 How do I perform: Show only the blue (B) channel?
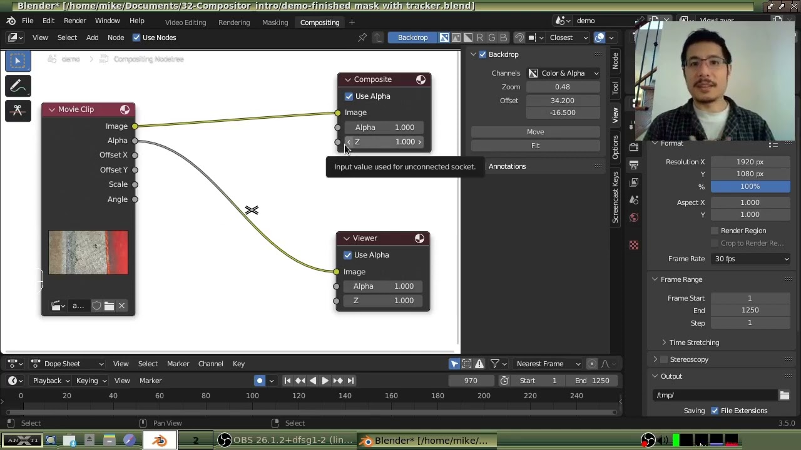pyautogui.click(x=503, y=37)
